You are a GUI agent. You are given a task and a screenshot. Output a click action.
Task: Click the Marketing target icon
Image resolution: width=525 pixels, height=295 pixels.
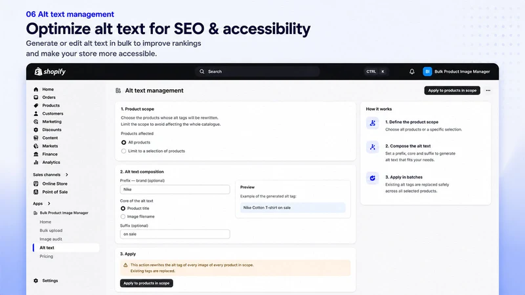coord(36,122)
